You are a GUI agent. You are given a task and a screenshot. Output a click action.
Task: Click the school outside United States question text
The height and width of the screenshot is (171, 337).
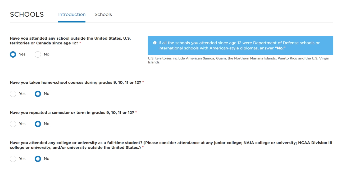(x=70, y=40)
